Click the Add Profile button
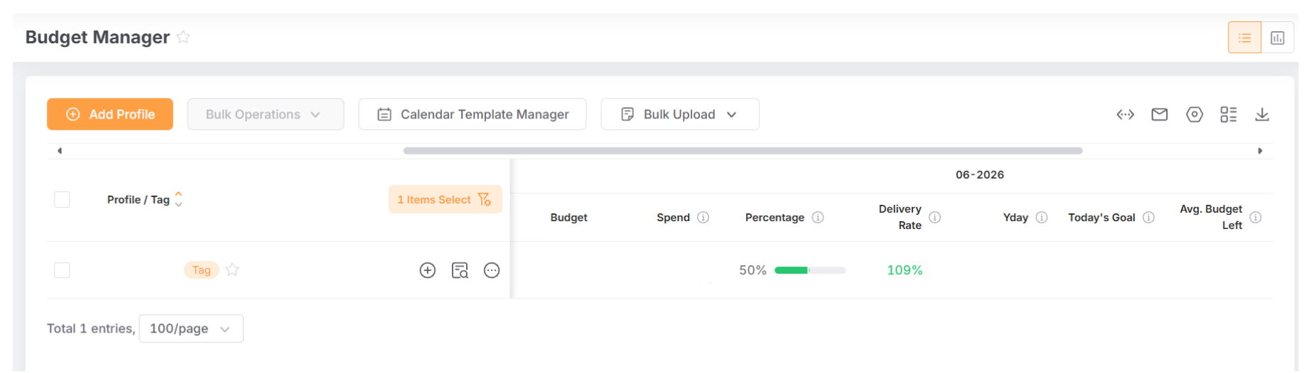 [110, 114]
